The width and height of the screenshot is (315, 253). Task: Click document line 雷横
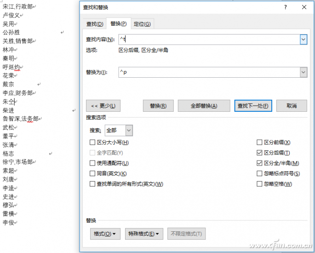point(8,214)
